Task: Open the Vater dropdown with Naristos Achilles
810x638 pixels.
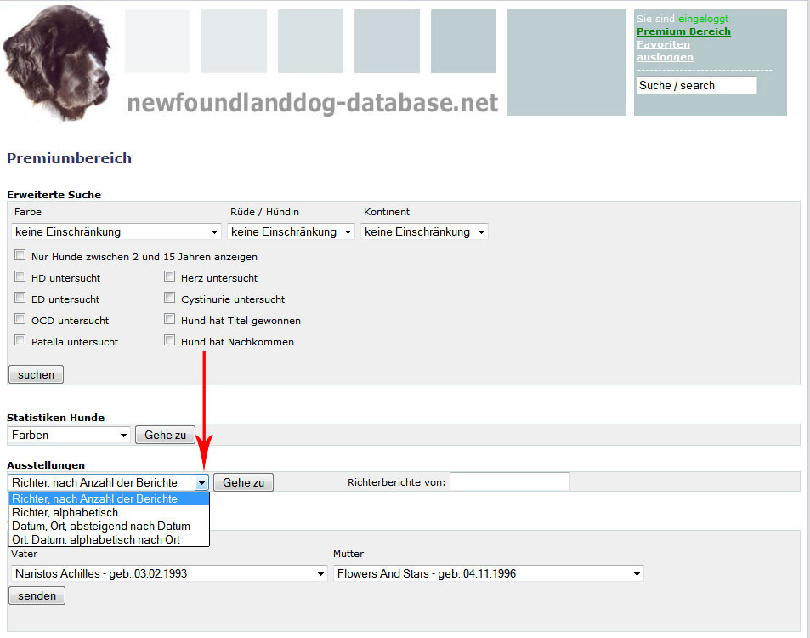Action: coord(169,573)
